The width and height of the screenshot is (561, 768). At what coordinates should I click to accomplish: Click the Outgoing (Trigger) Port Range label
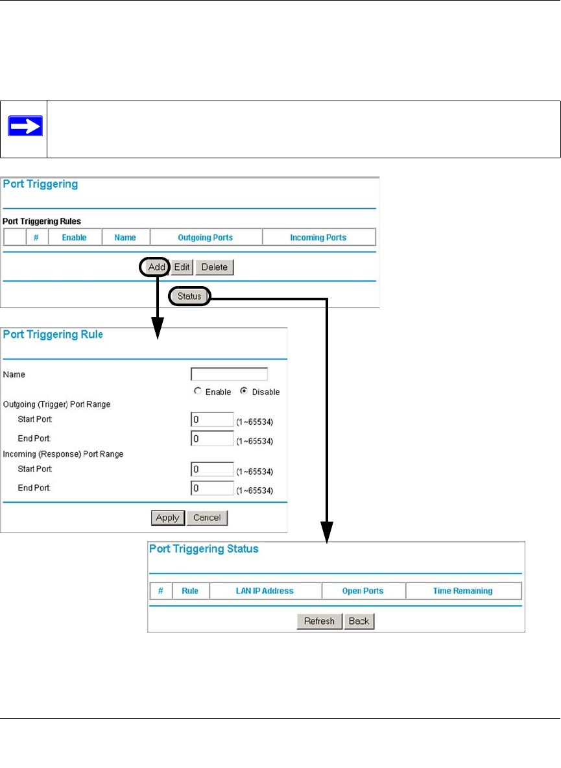(x=57, y=405)
